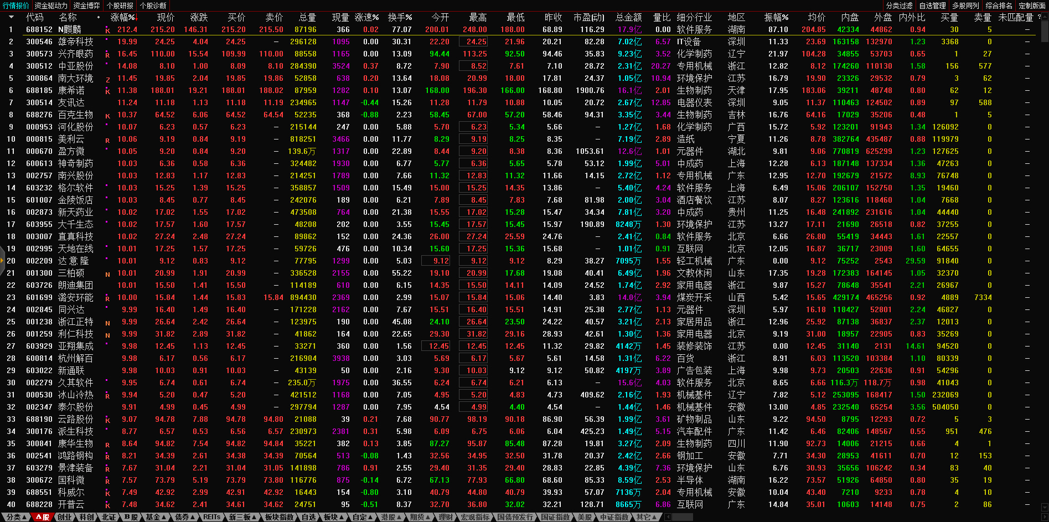This screenshot has height=522, width=1049.
Task: Click scroll-left arrow in bottom tab bar
Action: [668, 517]
